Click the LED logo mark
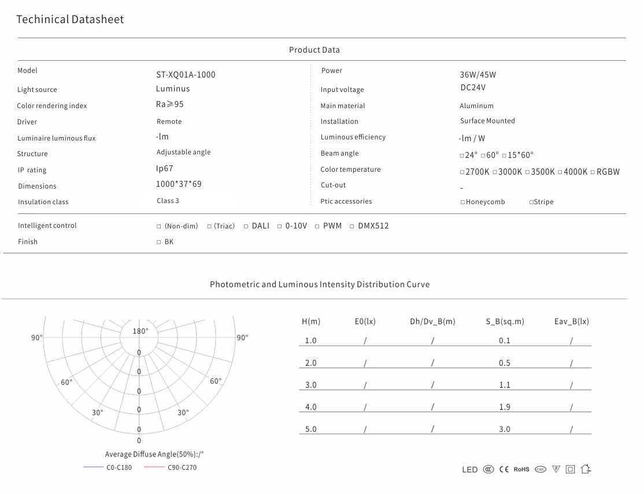The width and height of the screenshot is (644, 494). (x=469, y=470)
